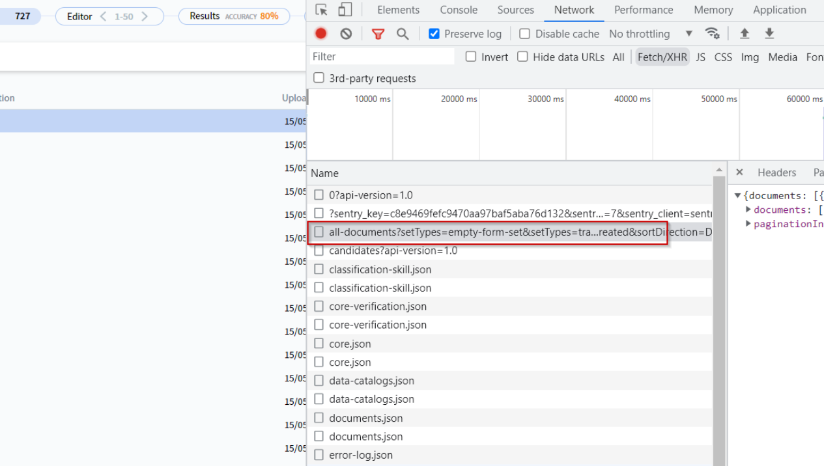
Task: Open the network conditions icon
Action: tap(713, 34)
